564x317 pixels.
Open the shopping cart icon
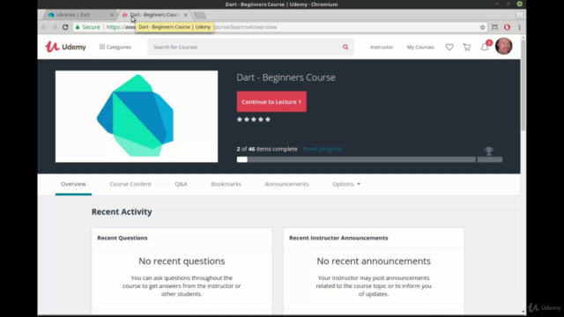(467, 47)
